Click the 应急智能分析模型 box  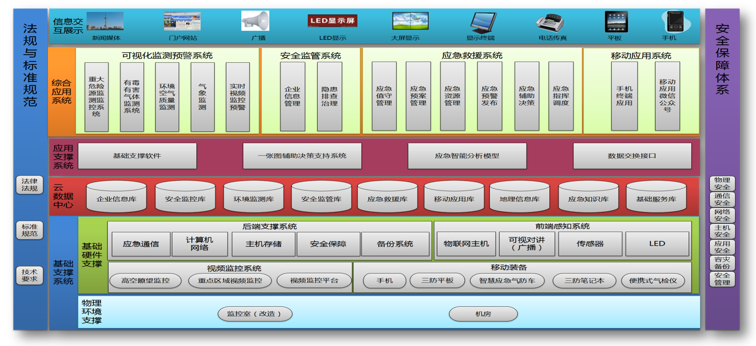[467, 156]
